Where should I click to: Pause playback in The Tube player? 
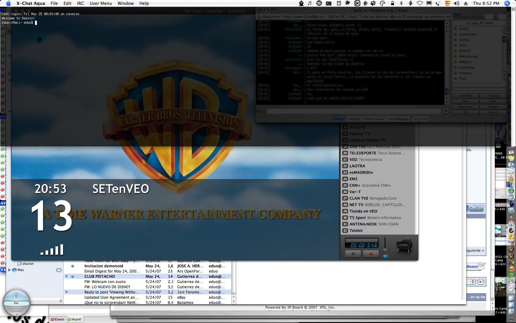click(x=353, y=254)
